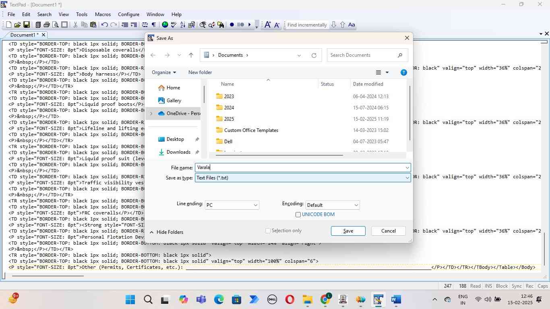The image size is (550, 309).
Task: Click the ABC spelling check icon
Action: click(x=174, y=25)
